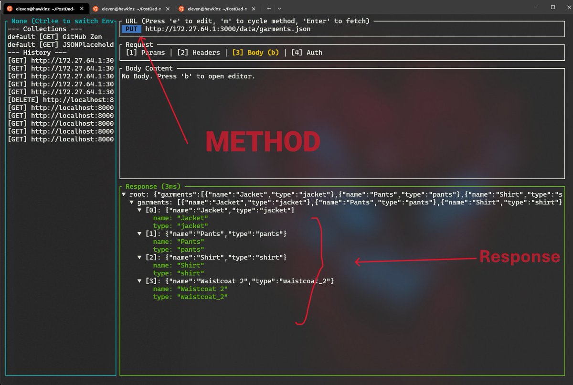Click the type: "shirt" value line

179,273
